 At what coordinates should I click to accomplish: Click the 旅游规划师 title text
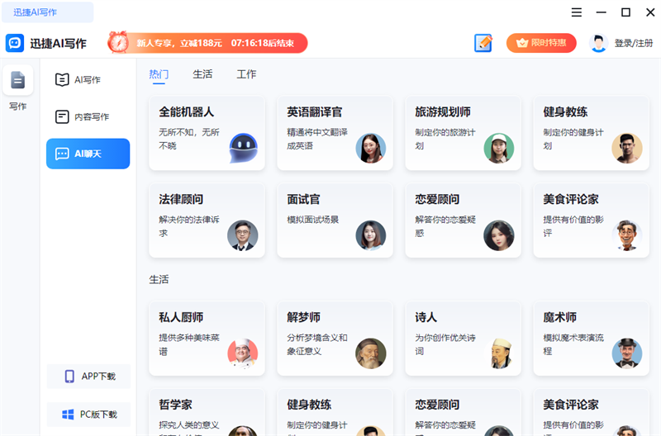[443, 112]
